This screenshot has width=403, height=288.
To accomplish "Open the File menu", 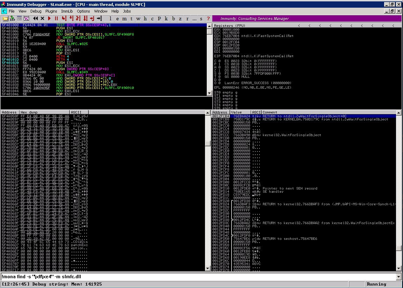I will coord(12,11).
